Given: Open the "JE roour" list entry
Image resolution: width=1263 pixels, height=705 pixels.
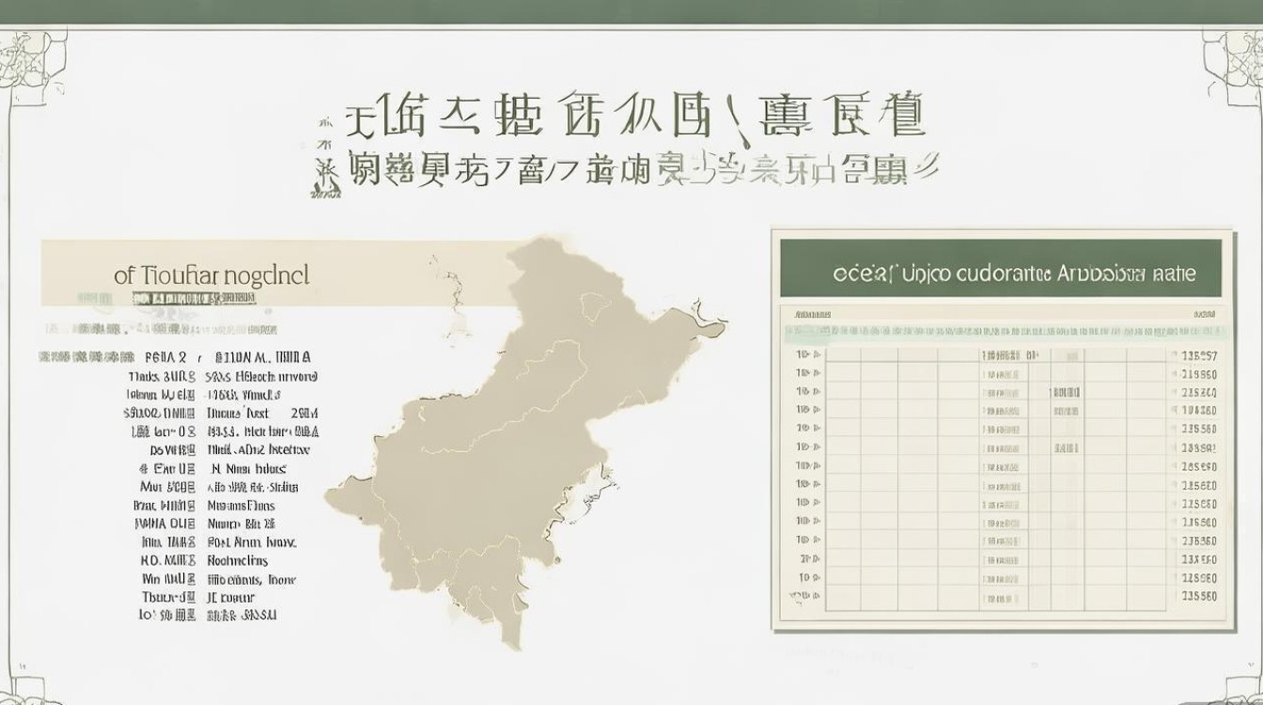Looking at the screenshot, I should pyautogui.click(x=230, y=597).
